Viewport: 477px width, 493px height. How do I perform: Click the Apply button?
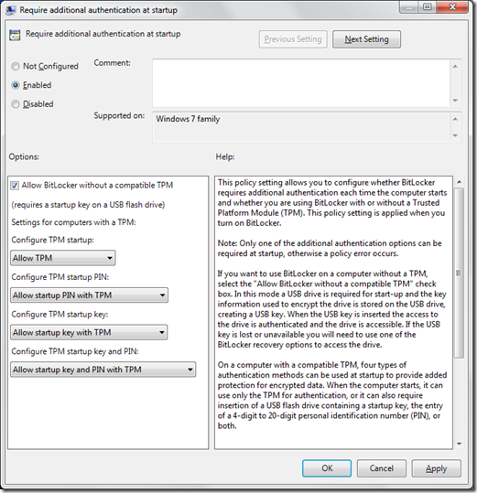[436, 468]
